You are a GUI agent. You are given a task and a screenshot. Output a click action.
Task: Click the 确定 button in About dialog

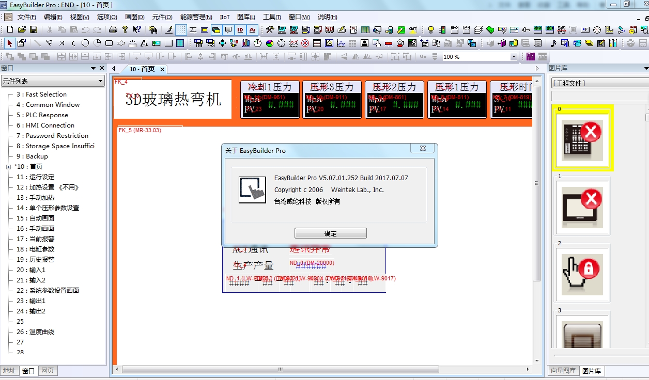click(x=330, y=233)
